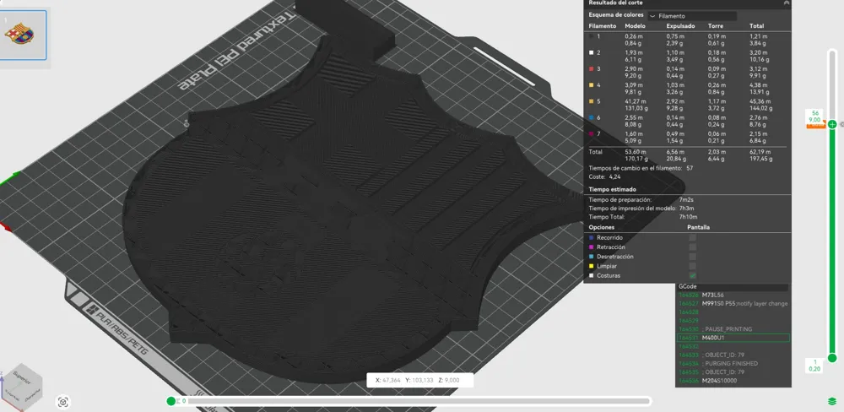The width and height of the screenshot is (844, 412).
Task: Click the filament changes count 57
Action: (690, 169)
